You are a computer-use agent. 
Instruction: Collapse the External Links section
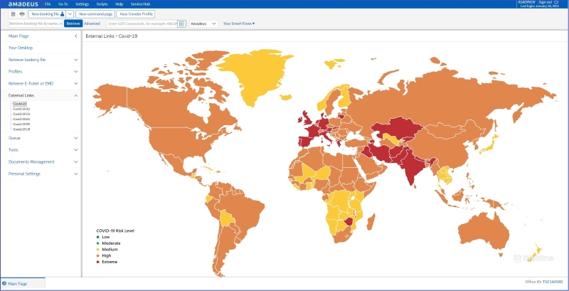(75, 95)
